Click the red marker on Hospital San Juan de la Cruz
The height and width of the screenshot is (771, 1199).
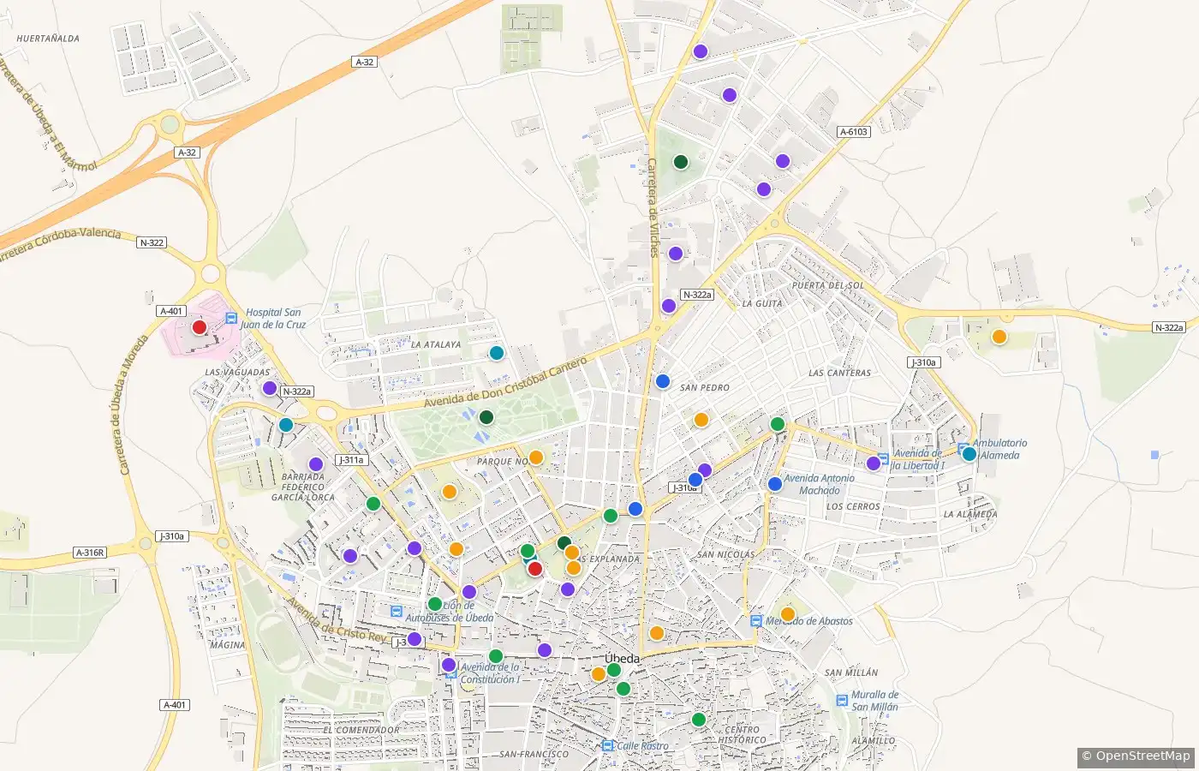(200, 326)
